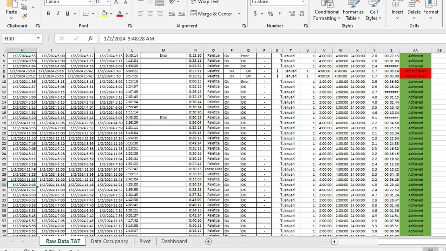The width and height of the screenshot is (446, 251).
Task: Open the Custom number format dropdown
Action: pyautogui.click(x=303, y=2)
